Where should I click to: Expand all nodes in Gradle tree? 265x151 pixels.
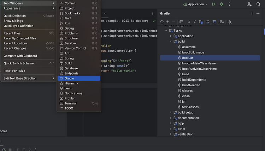(189, 22)
